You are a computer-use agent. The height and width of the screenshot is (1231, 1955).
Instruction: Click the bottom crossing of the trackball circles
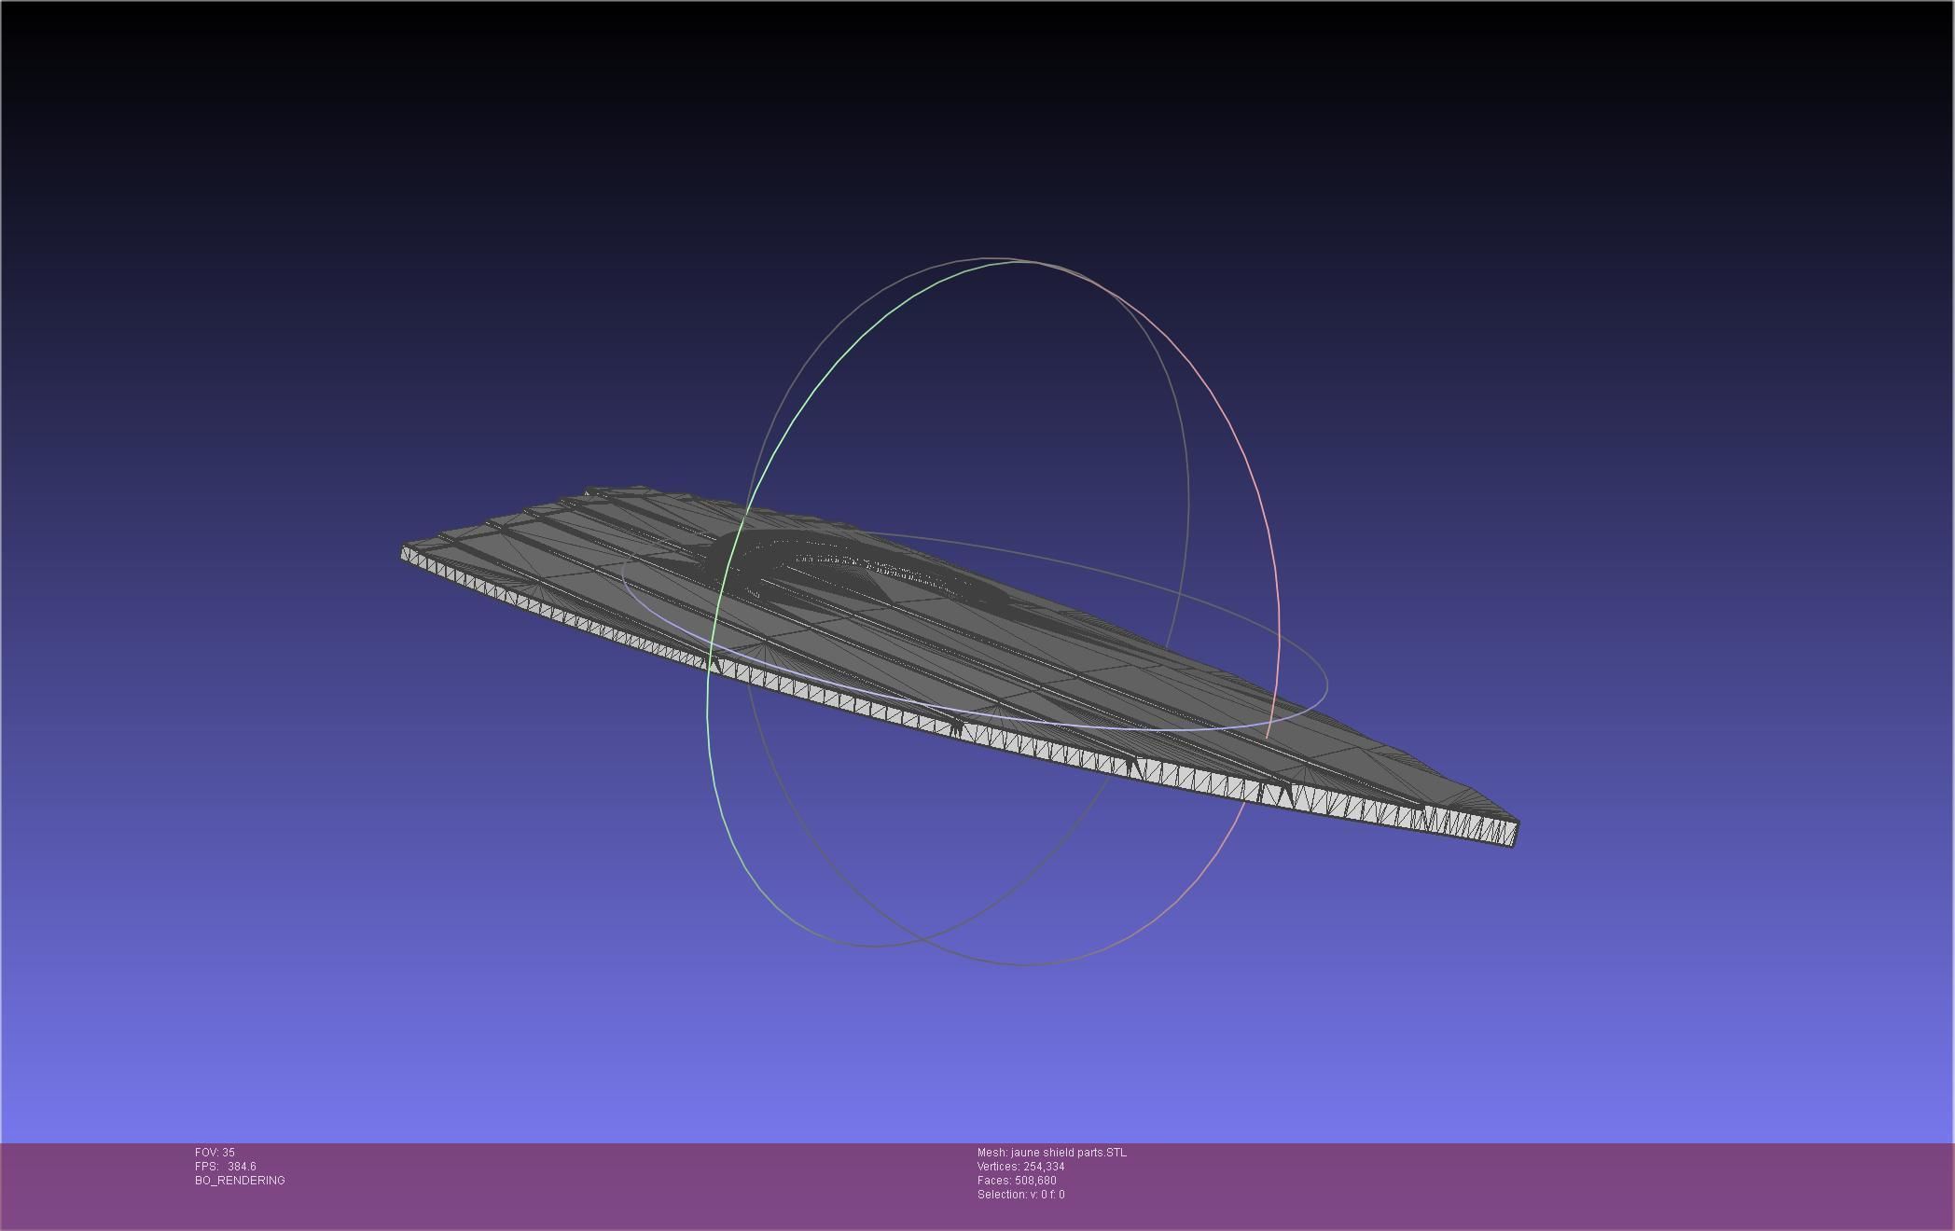(x=923, y=938)
